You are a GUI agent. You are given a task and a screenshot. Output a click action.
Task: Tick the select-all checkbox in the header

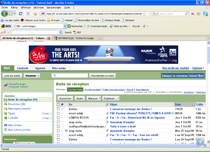[58, 104]
